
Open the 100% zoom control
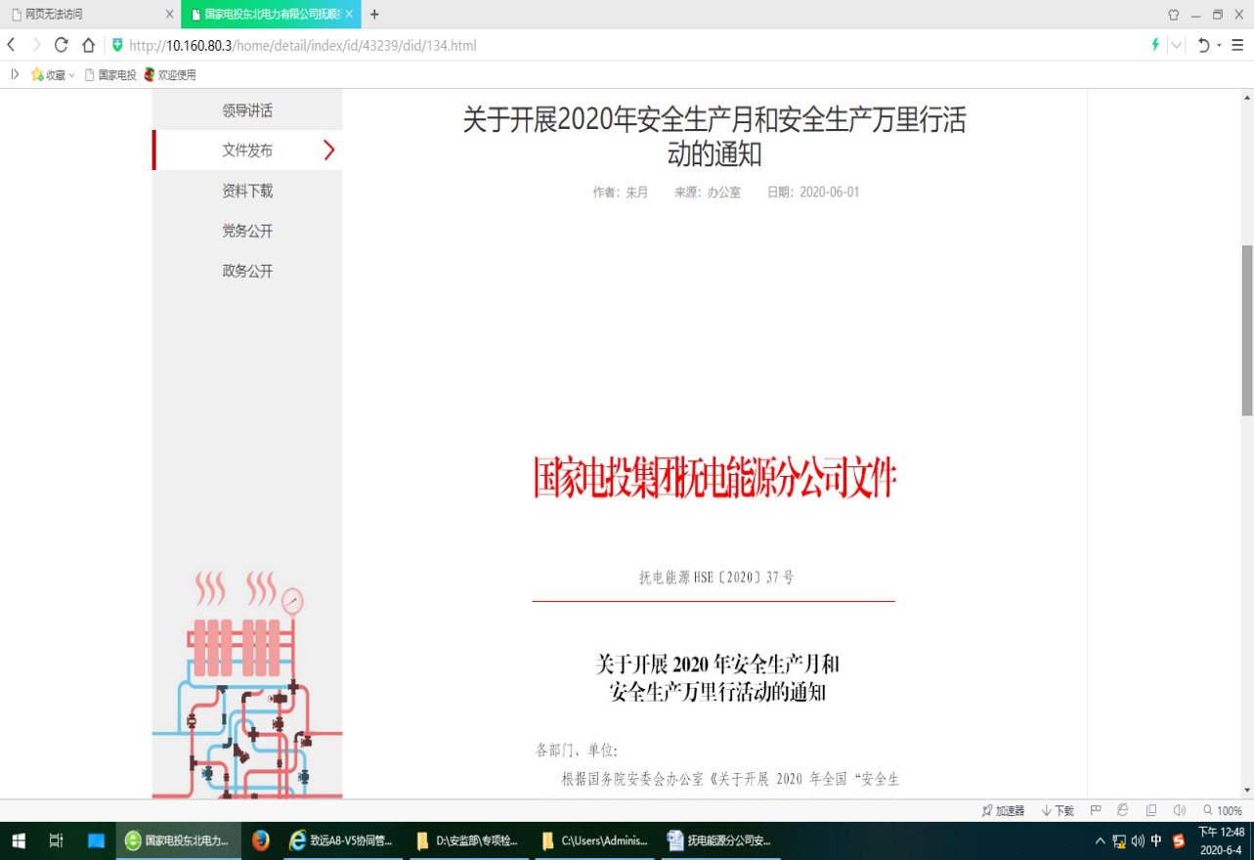1223,811
